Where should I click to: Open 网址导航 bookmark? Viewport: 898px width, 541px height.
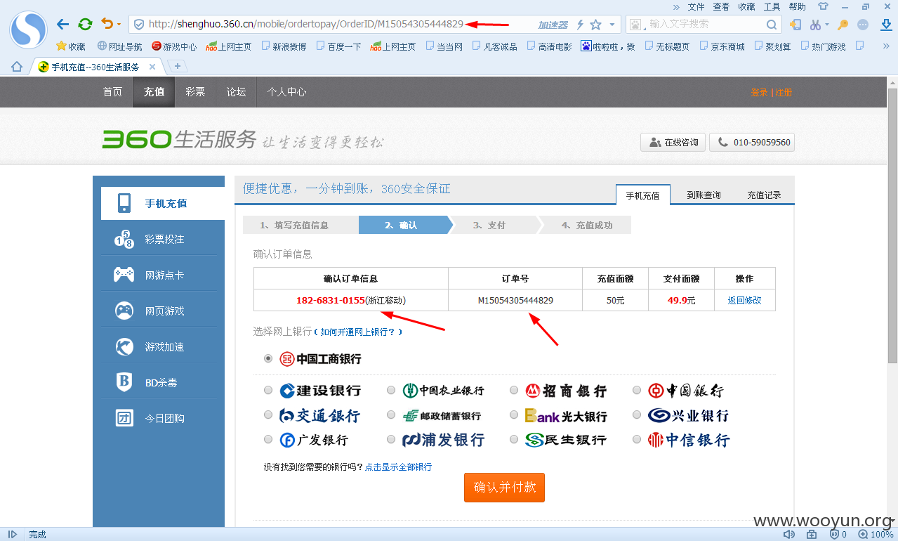coord(119,46)
